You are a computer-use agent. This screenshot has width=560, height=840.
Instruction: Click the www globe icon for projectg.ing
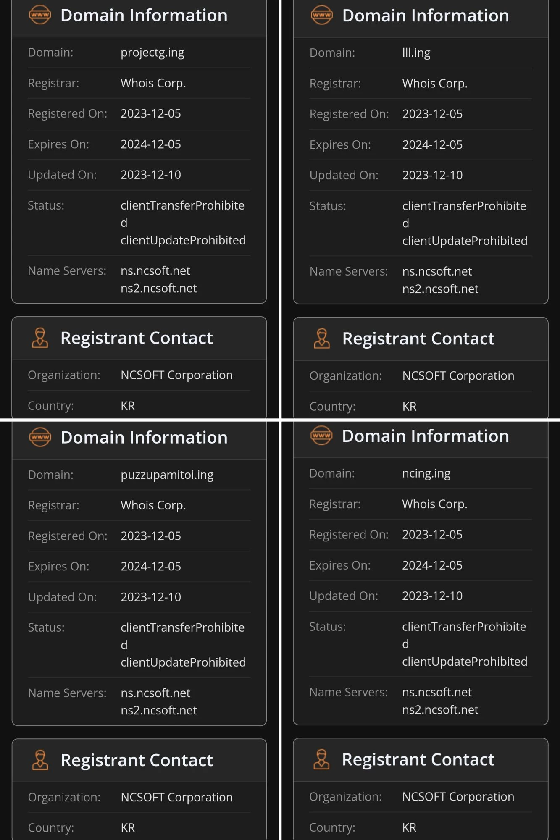(40, 15)
